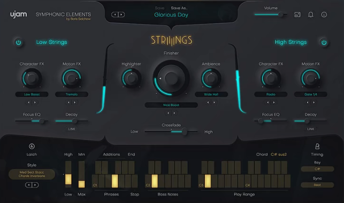Open the Nice Boost finisher selector
344x203 pixels.
[x=171, y=105]
